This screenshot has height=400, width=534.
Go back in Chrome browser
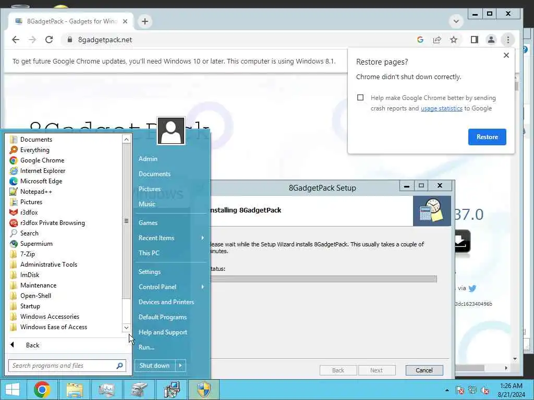(x=16, y=40)
